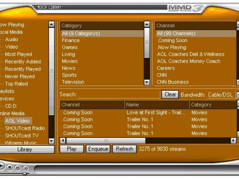This screenshot has height=179, width=239.
Task: Open the Never Played view
Action: pos(20,76)
